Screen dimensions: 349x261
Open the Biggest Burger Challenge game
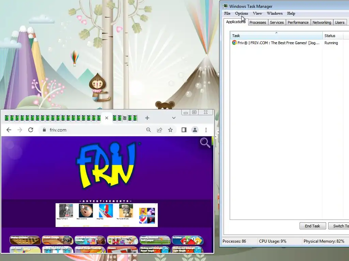pos(90,249)
